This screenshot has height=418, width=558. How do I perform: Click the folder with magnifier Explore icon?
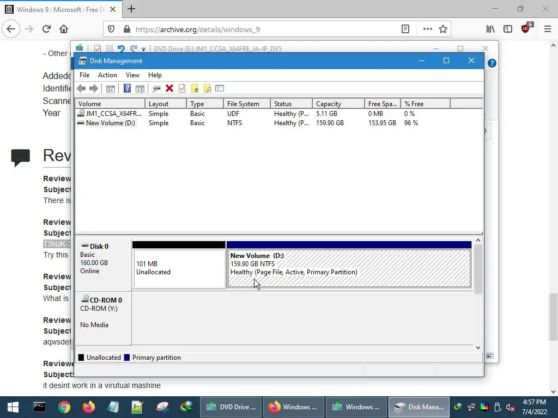click(x=208, y=89)
